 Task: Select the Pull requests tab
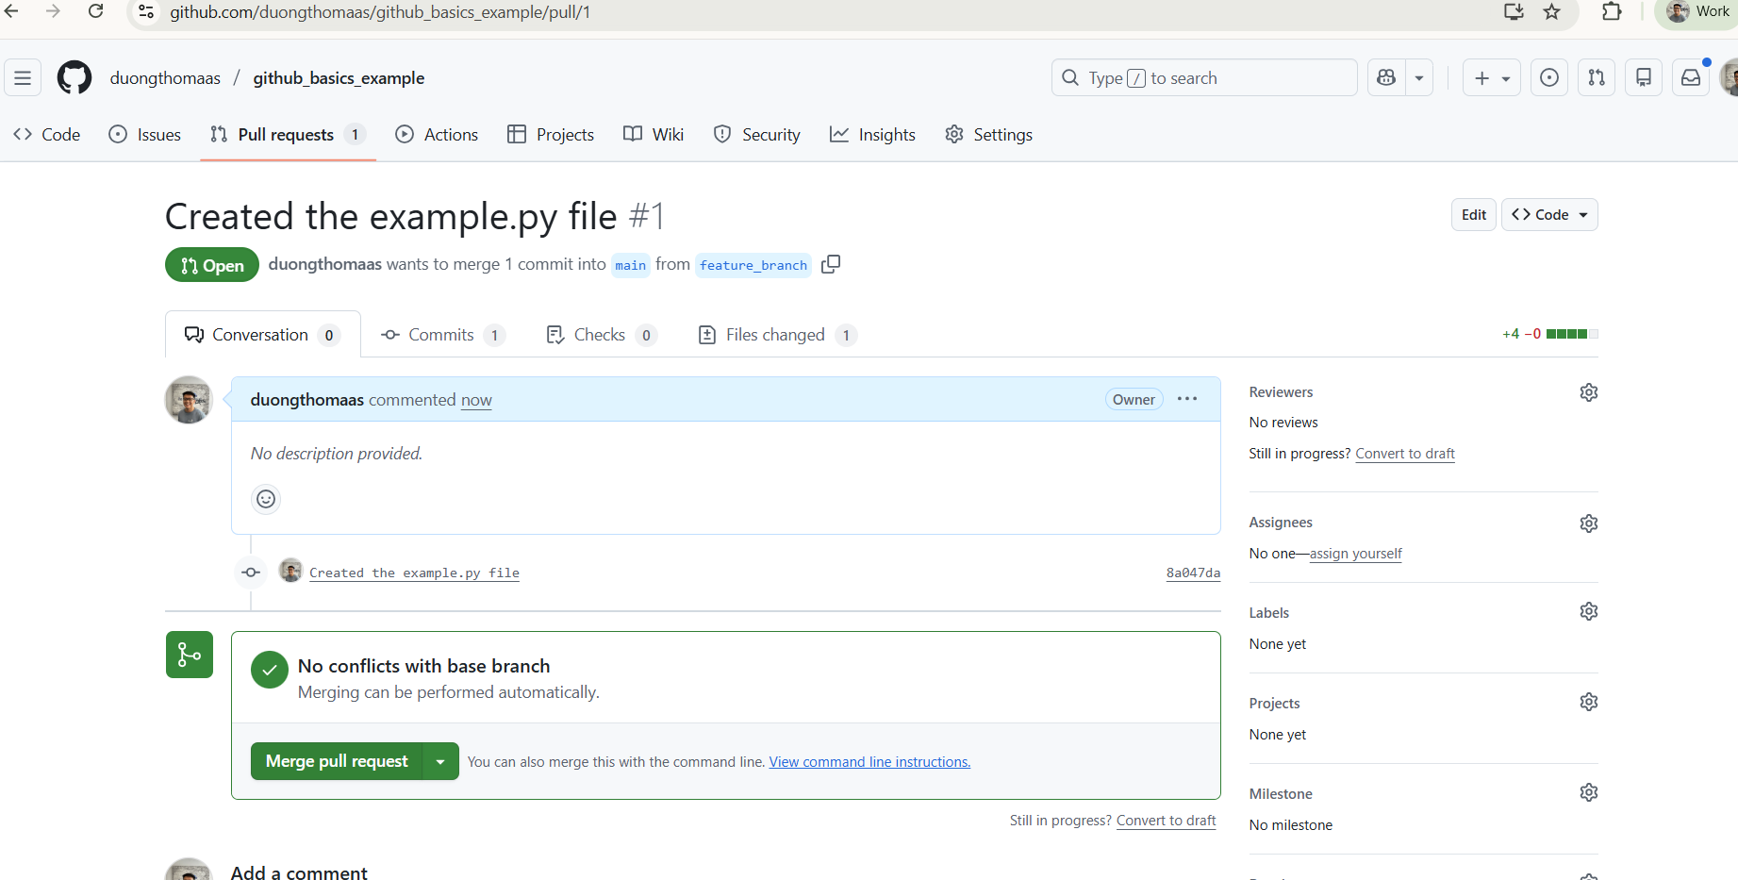[288, 135]
